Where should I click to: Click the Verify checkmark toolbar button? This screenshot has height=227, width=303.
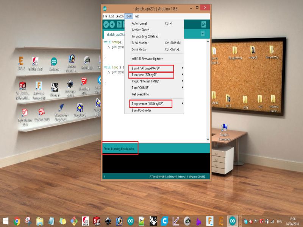click(x=106, y=24)
